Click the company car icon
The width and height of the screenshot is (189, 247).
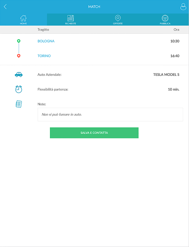tap(19, 74)
